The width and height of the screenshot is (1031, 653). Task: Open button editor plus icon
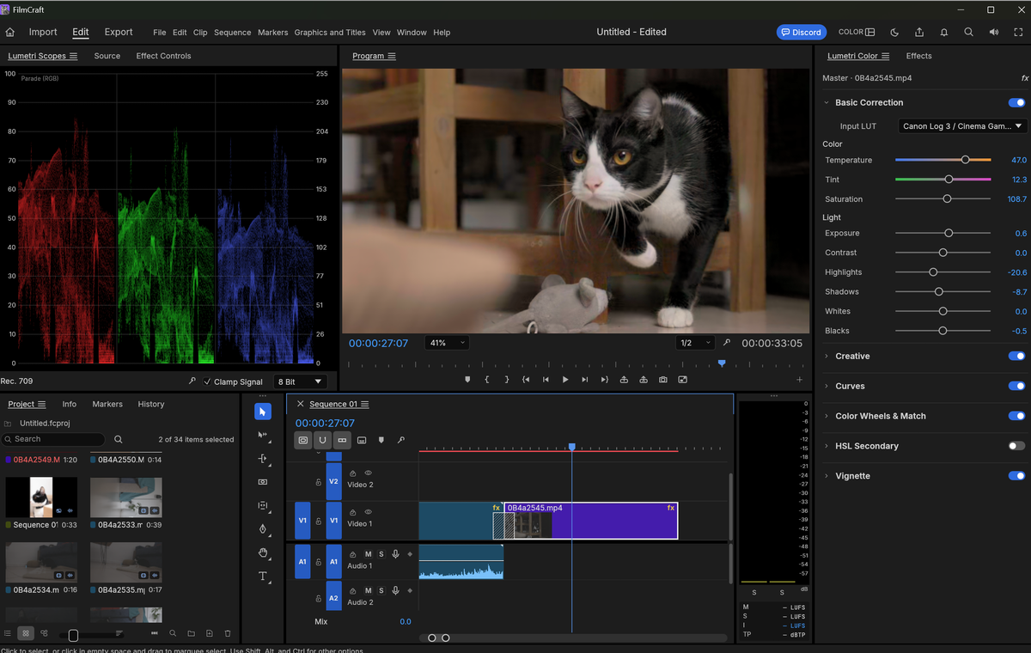(799, 379)
